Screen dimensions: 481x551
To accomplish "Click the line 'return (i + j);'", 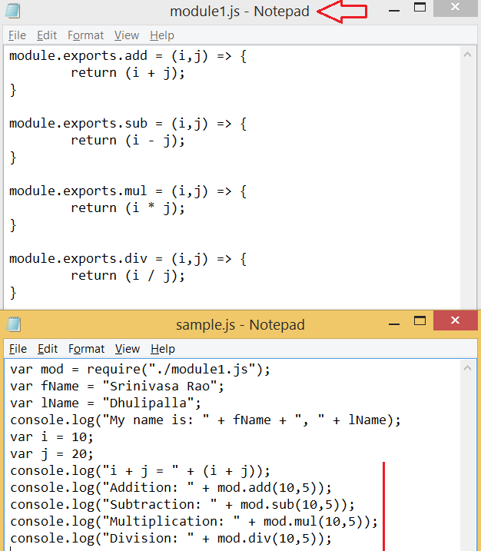I will pyautogui.click(x=128, y=73).
